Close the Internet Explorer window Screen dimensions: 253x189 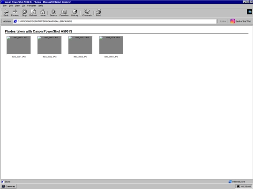251,2
